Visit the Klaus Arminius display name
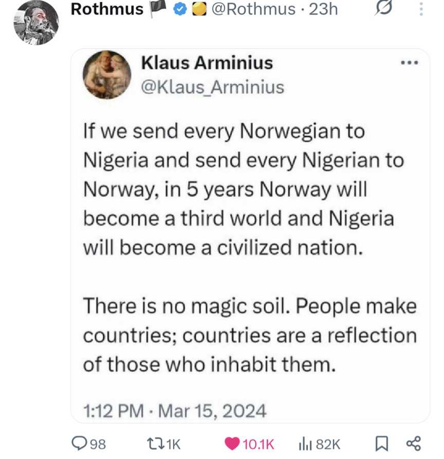Screen dimensions: 444x459 tap(207, 63)
